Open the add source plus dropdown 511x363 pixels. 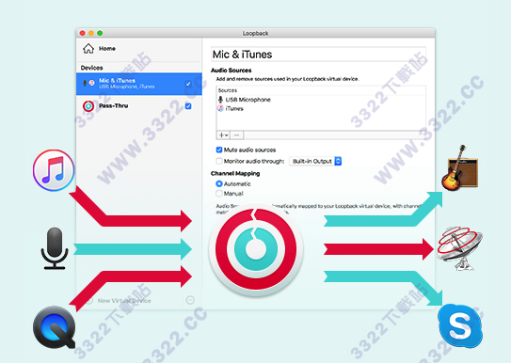coord(223,134)
